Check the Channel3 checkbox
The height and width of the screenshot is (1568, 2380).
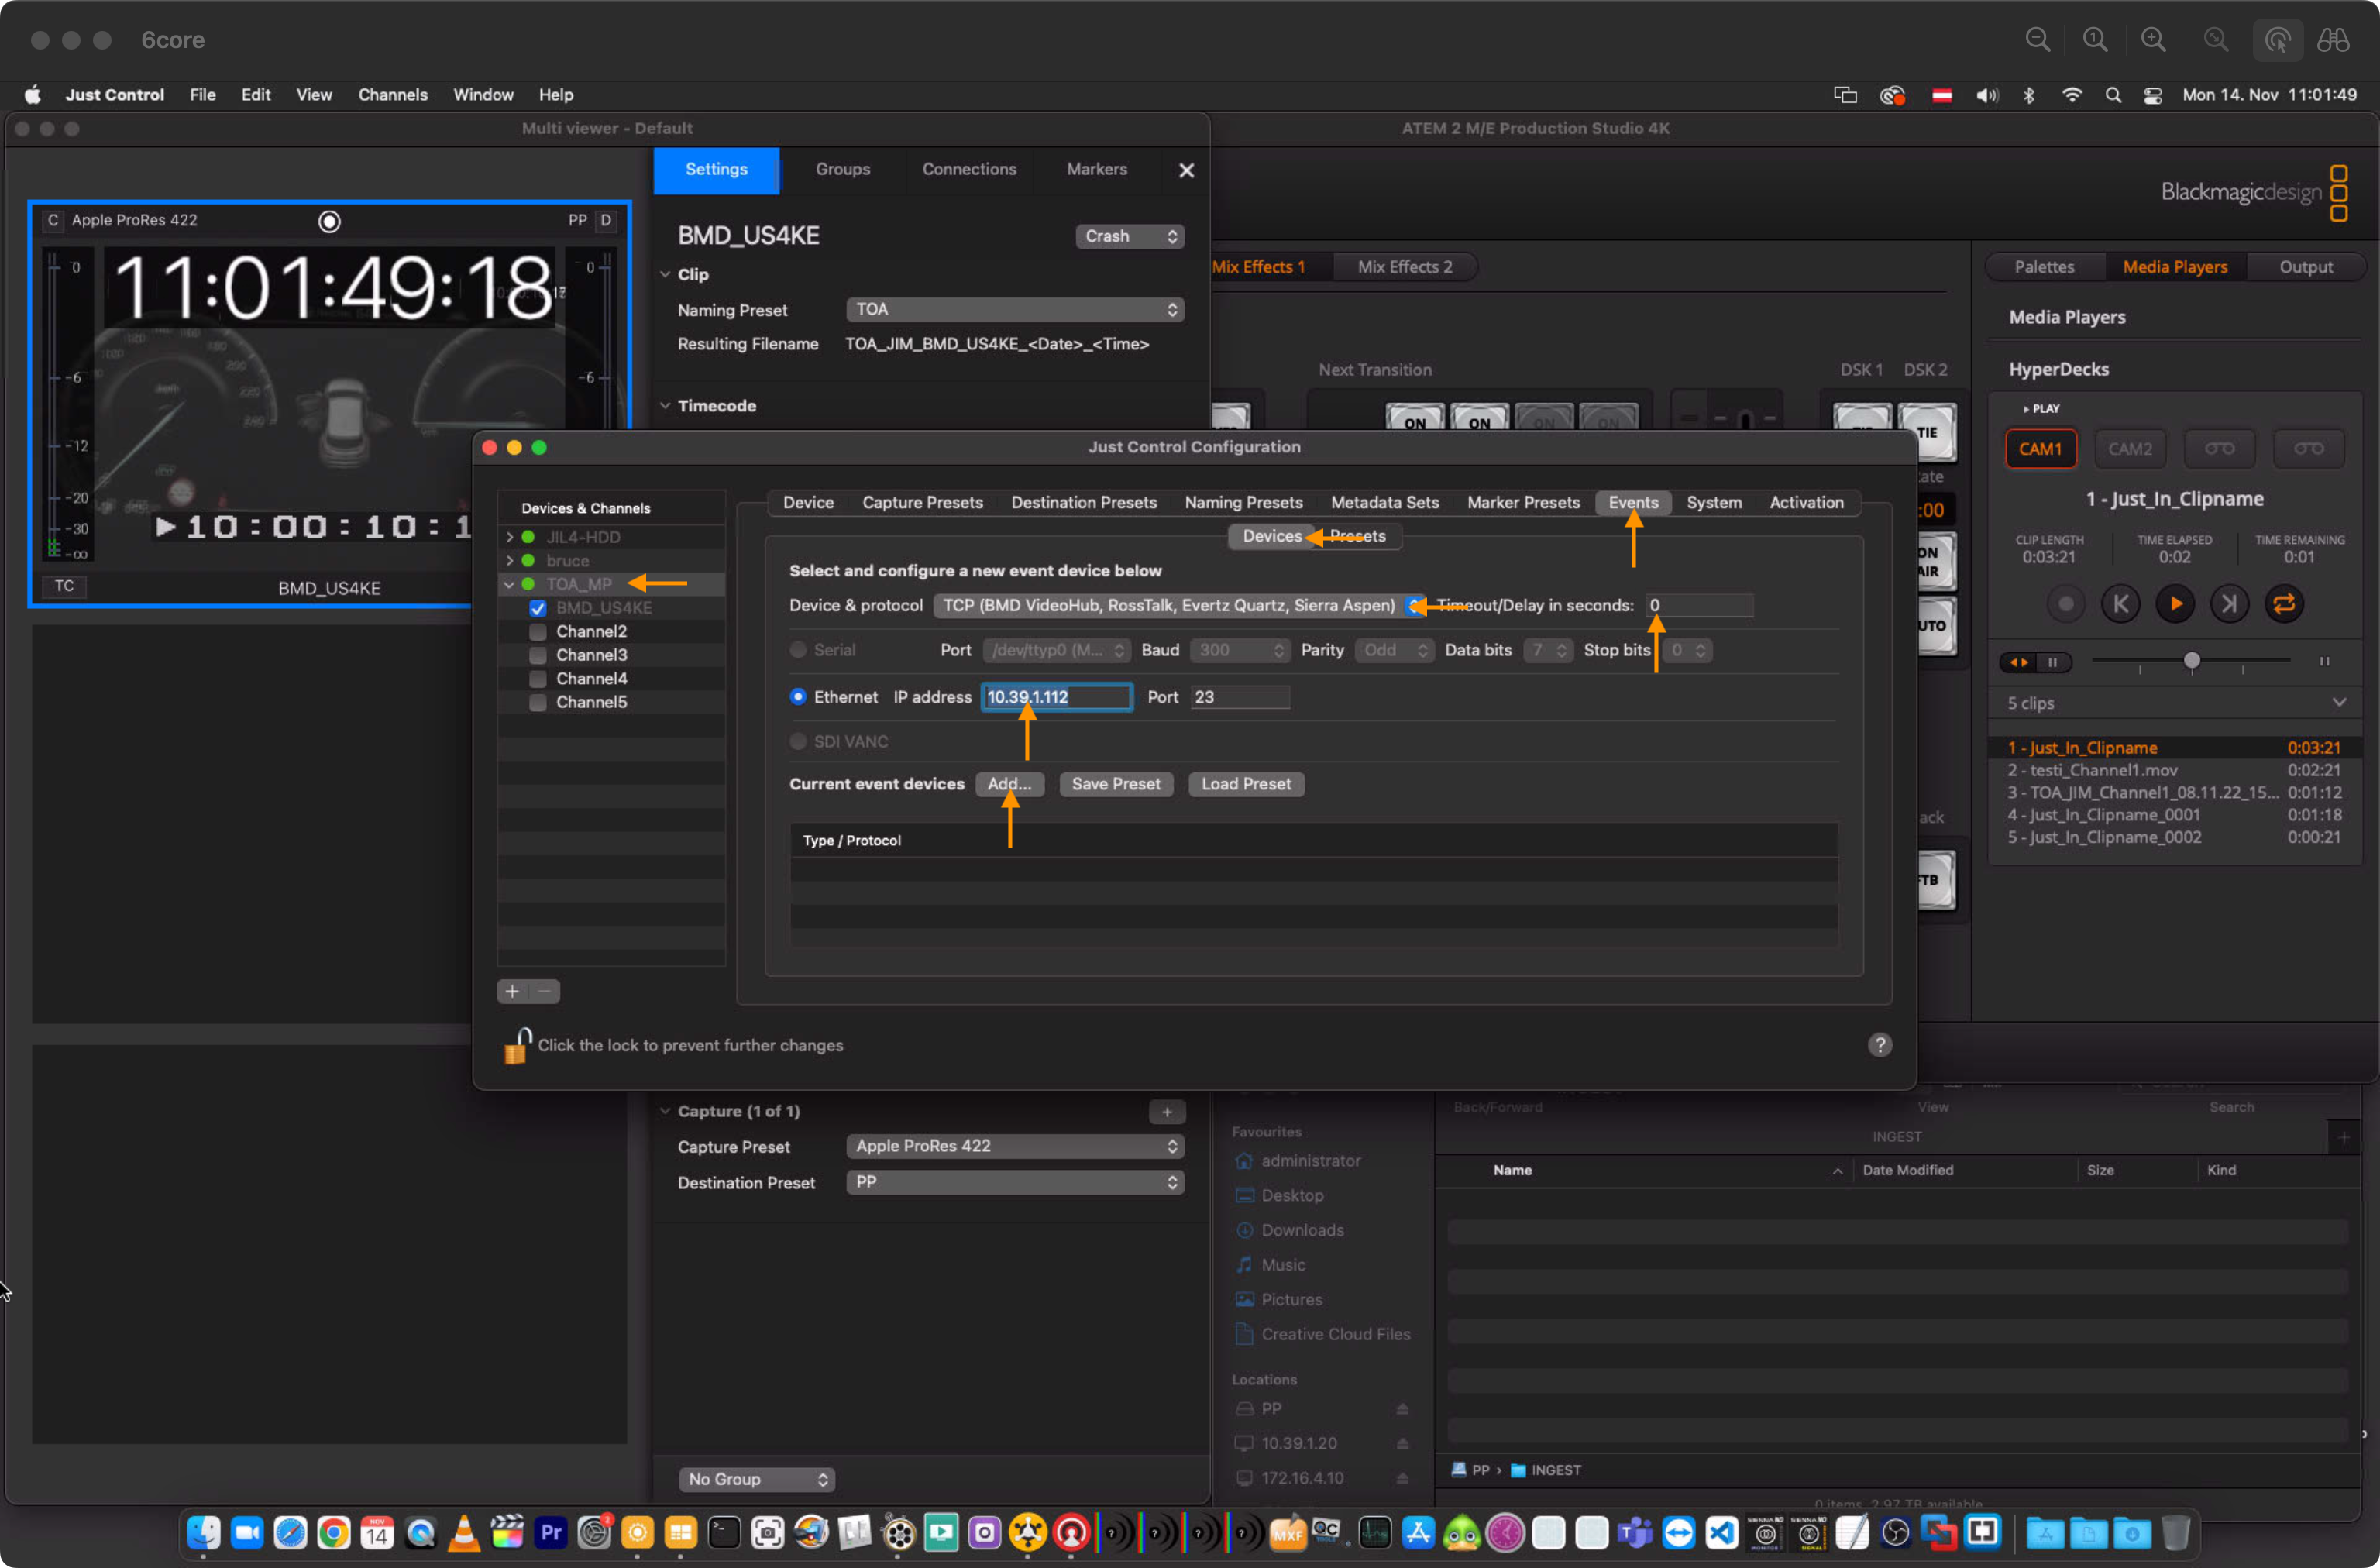538,655
